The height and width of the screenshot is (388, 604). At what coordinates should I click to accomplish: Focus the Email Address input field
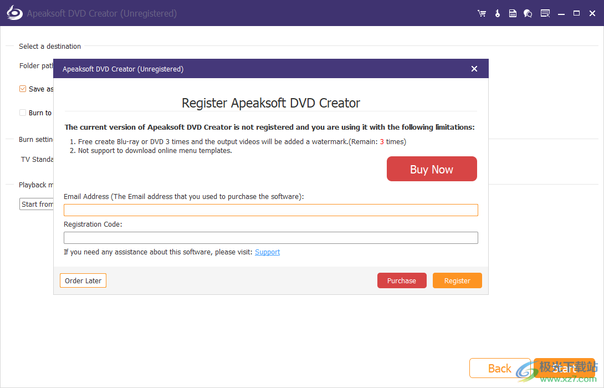point(271,210)
